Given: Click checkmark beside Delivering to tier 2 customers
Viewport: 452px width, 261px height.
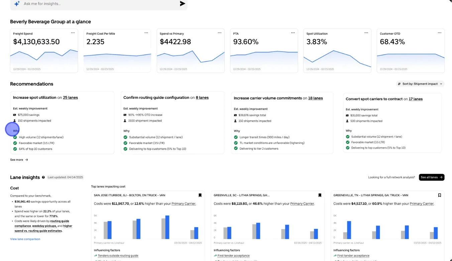Looking at the screenshot, I should click(x=236, y=148).
